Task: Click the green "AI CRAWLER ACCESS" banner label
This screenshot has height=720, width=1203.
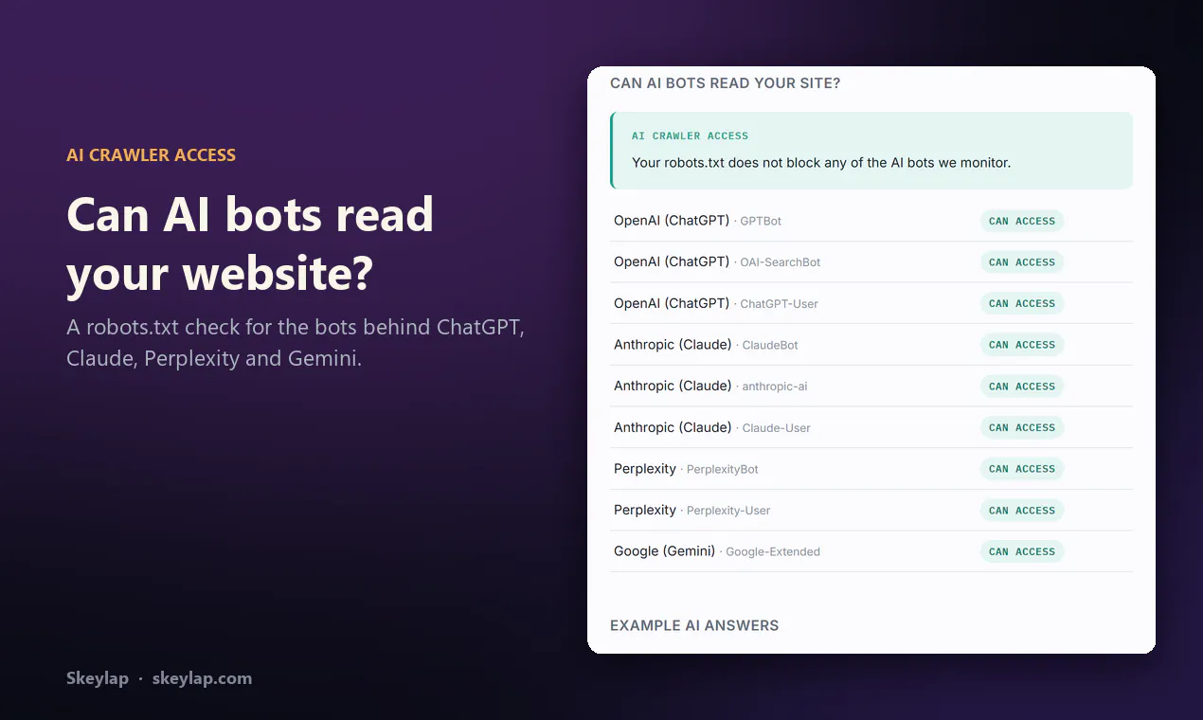Action: (x=691, y=135)
